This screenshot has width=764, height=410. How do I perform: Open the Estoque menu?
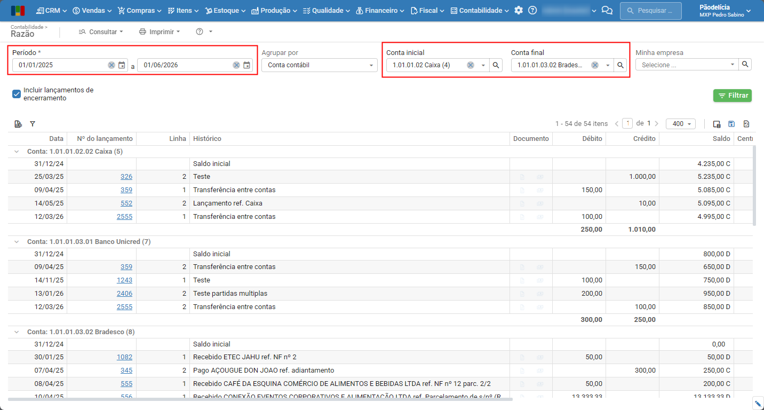pos(225,11)
